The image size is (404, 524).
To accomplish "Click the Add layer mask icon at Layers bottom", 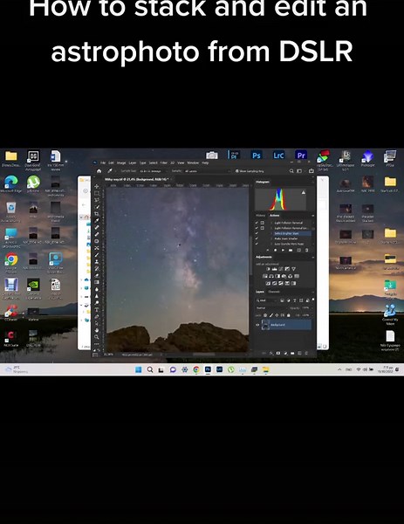I will click(x=278, y=353).
